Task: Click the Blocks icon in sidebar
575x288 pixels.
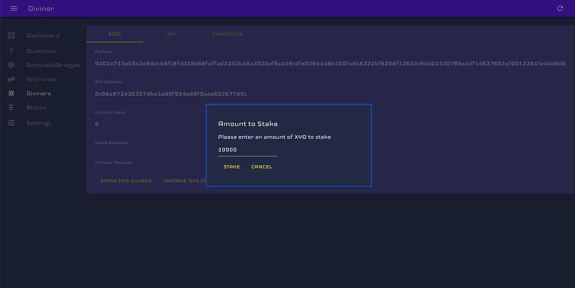Action: (11, 107)
